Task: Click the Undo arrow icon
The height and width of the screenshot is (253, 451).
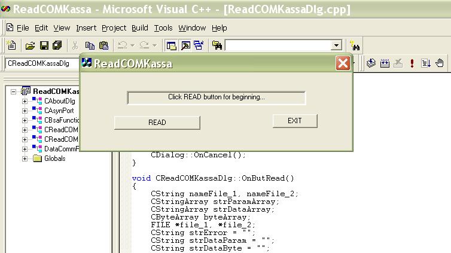Action: [x=123, y=45]
